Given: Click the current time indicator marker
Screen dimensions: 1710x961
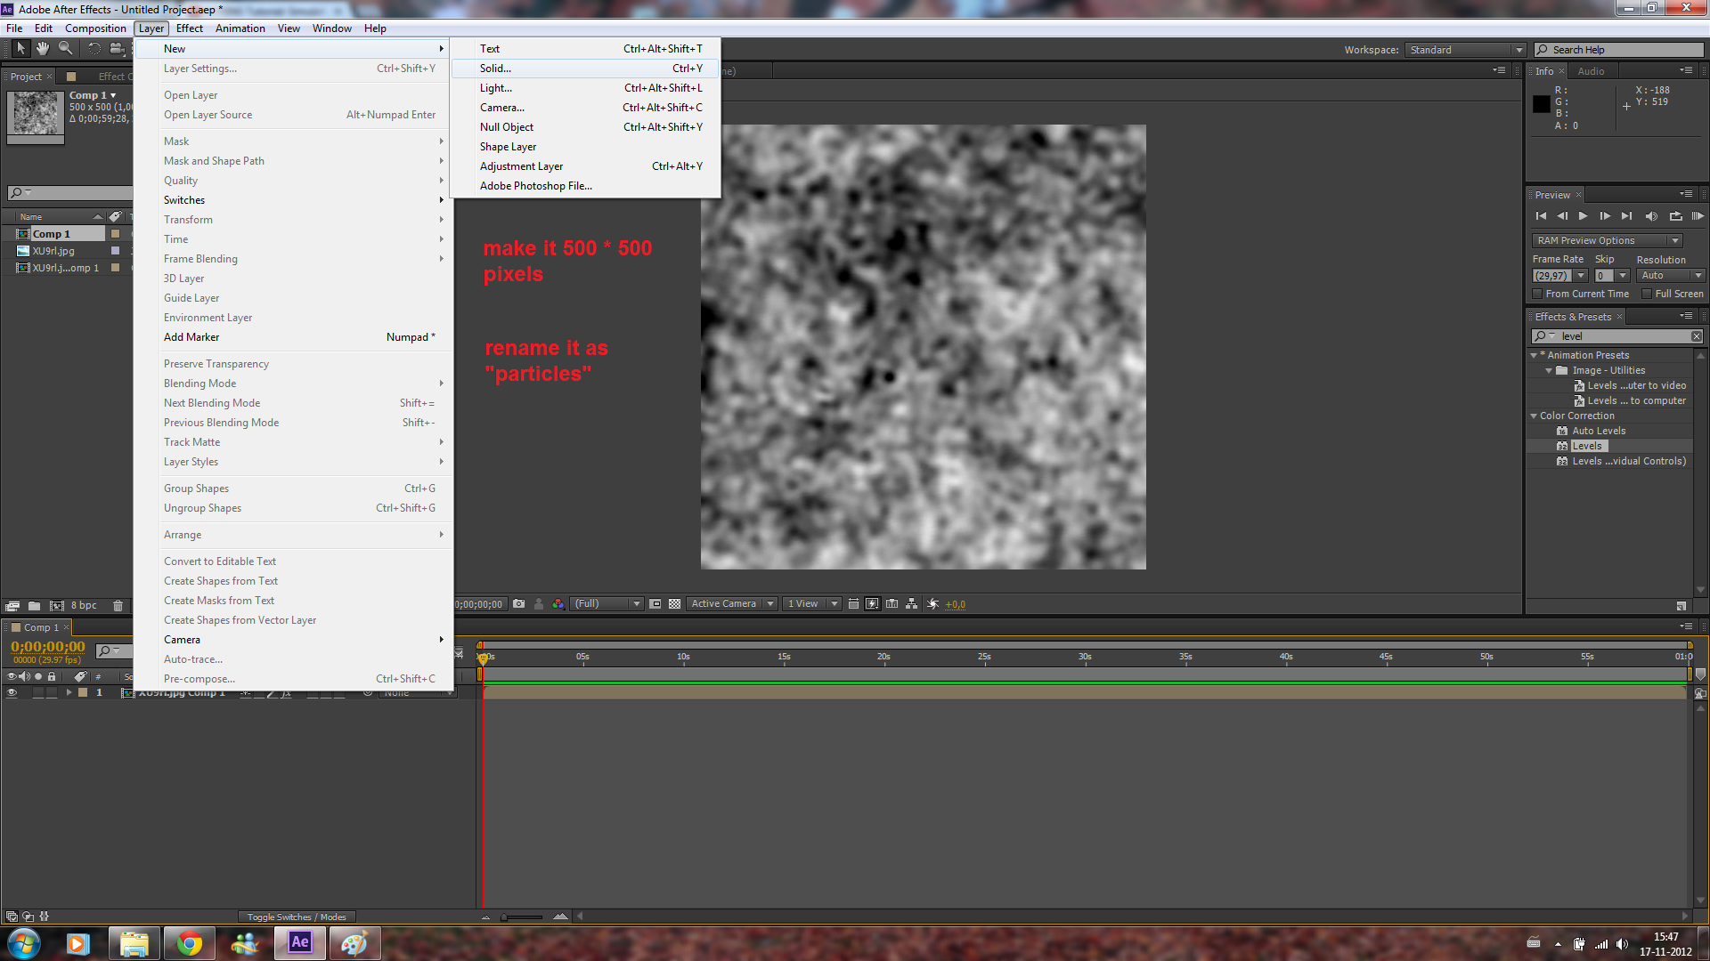Looking at the screenshot, I should click(x=483, y=658).
